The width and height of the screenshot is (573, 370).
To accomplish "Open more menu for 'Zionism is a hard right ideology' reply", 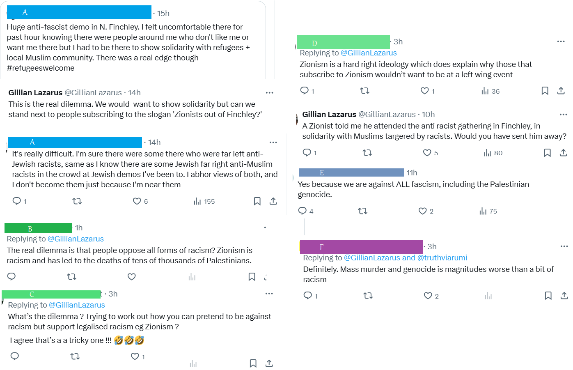I will pyautogui.click(x=561, y=41).
